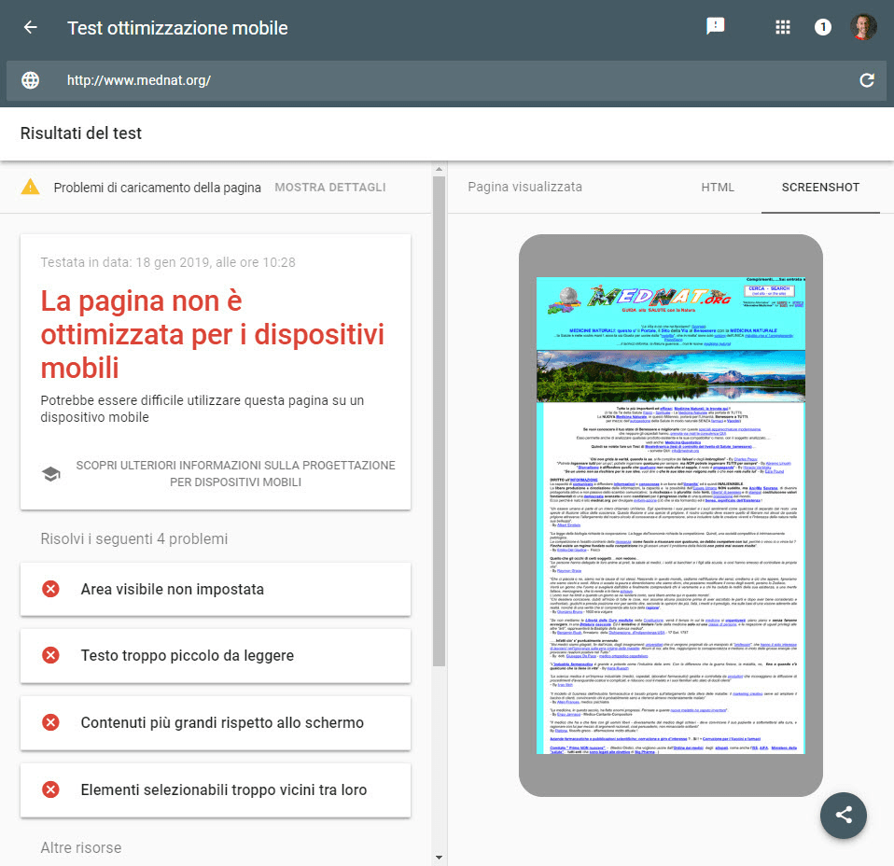The height and width of the screenshot is (866, 894).
Task: Open the user account avatar
Action: pyautogui.click(x=863, y=27)
